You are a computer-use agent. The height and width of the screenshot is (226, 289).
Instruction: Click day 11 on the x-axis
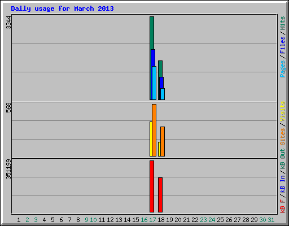[x=102, y=220]
